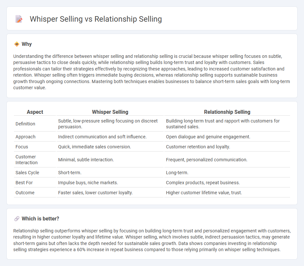304x266 pixels.
Task: Select the Best For row label
Action: click(x=24, y=183)
